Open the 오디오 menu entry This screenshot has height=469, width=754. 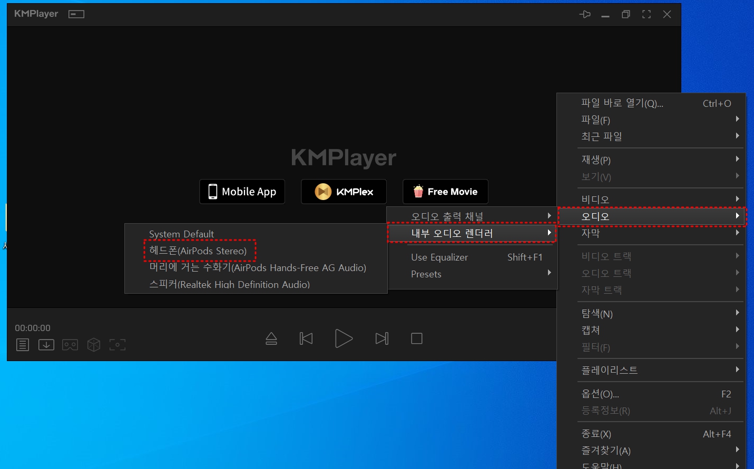coord(651,216)
